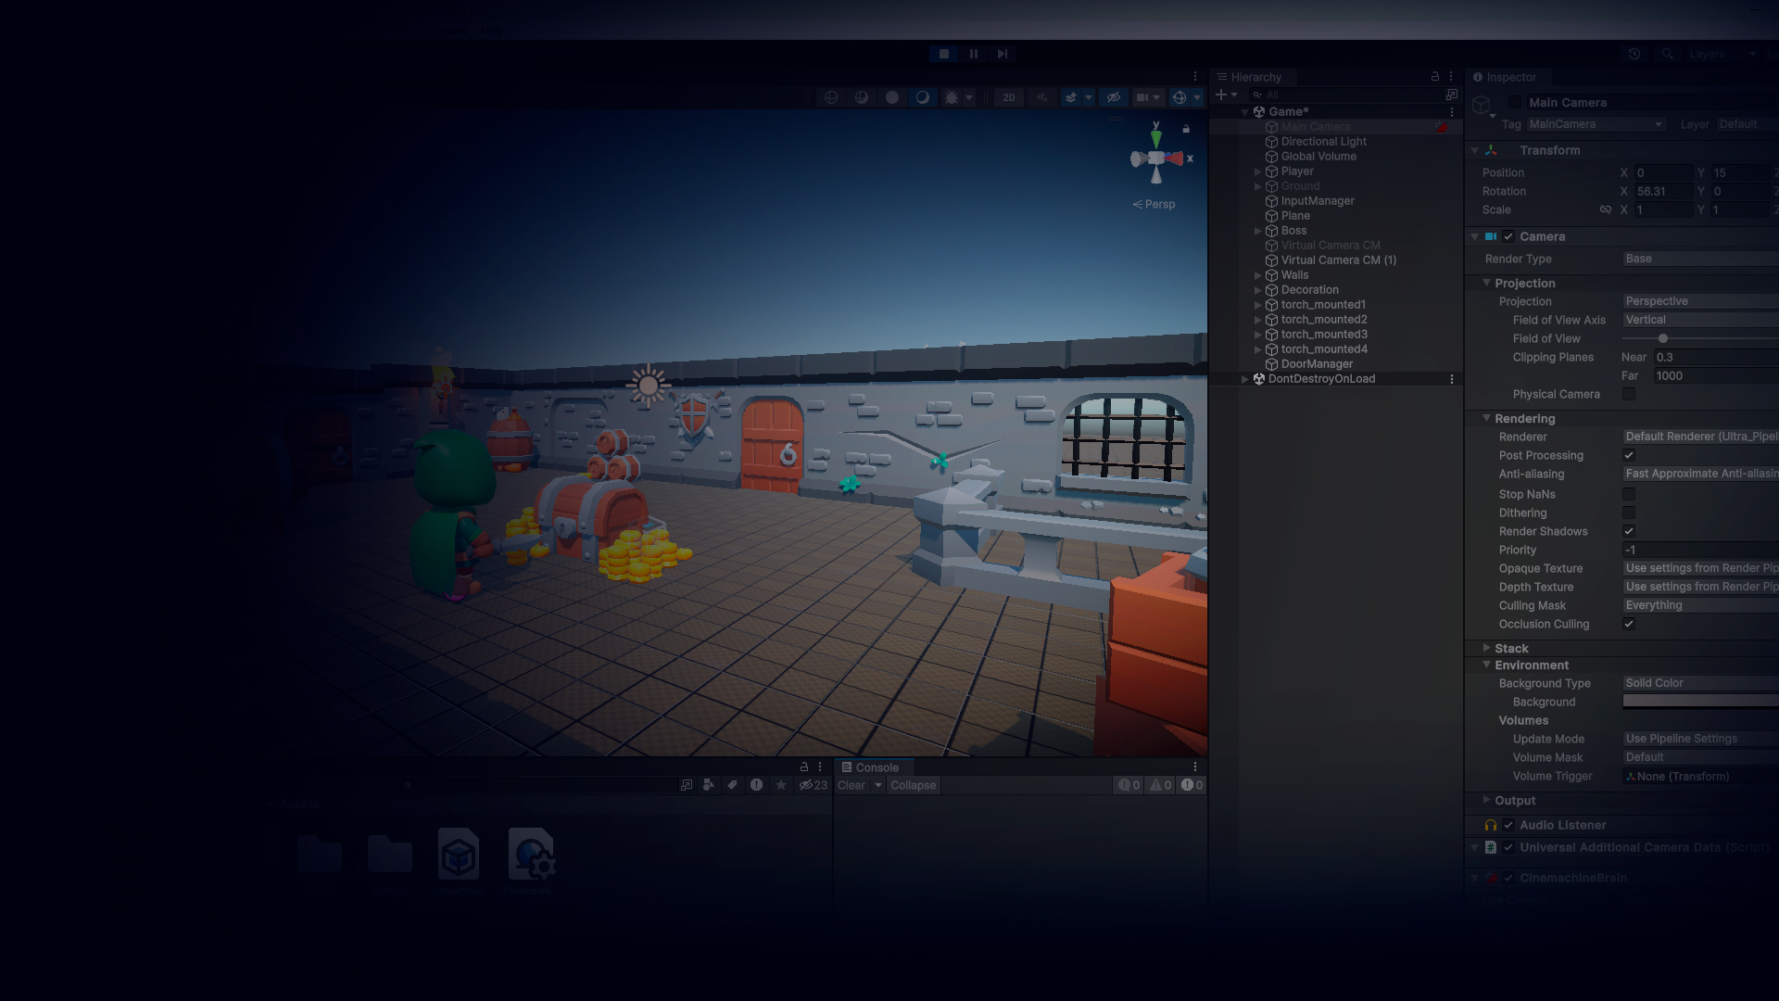The width and height of the screenshot is (1779, 1001).
Task: Toggle the Post Processing checkbox
Action: coord(1629,455)
